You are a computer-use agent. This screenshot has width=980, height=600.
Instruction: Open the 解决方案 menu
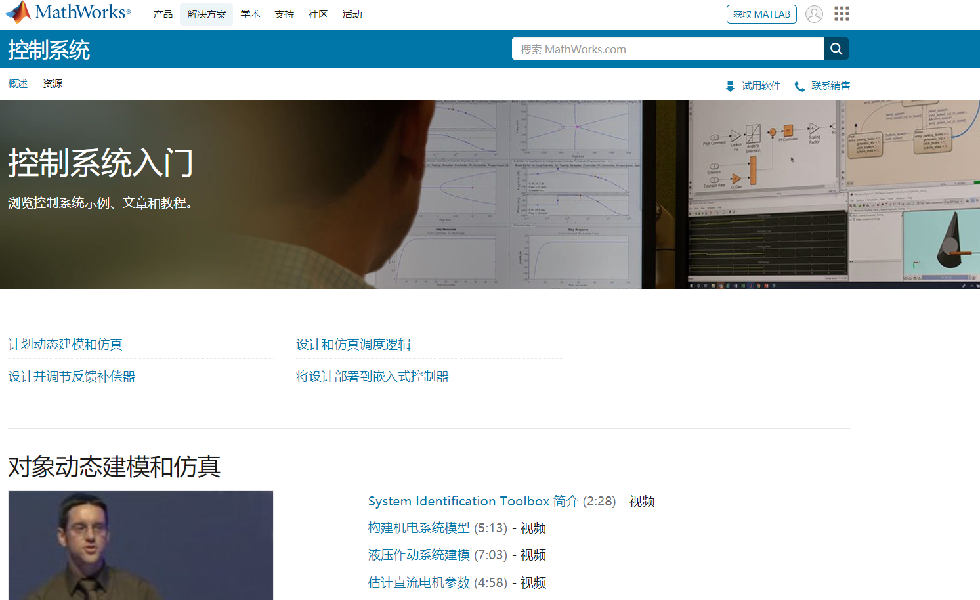(x=207, y=14)
